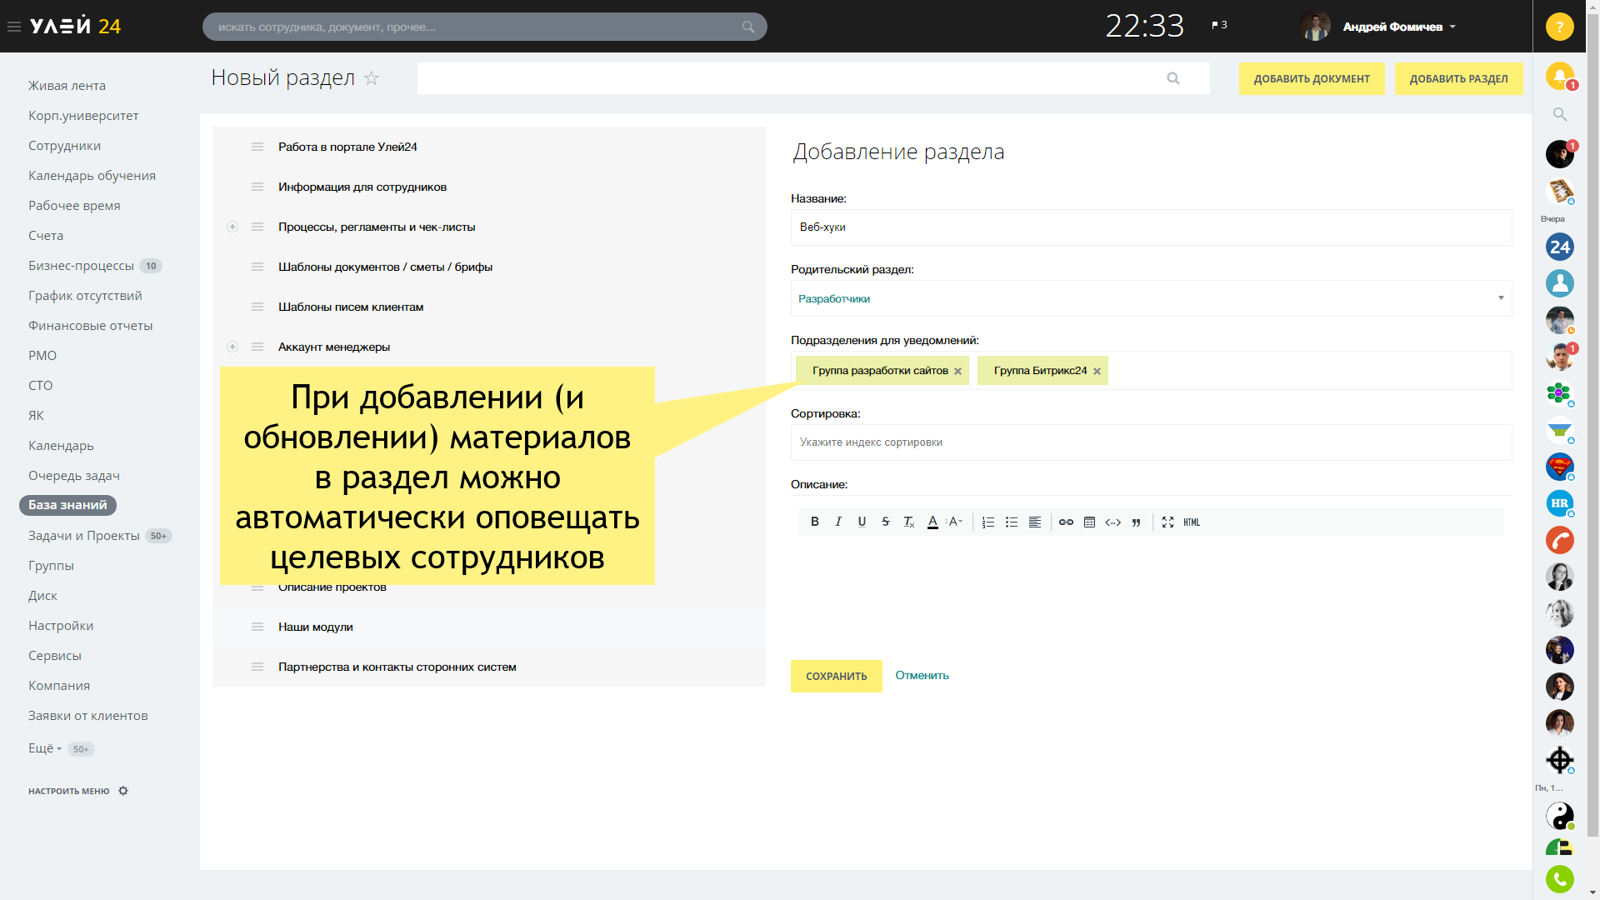Cancel via Отменить link
Viewport: 1600px width, 900px height.
(922, 676)
